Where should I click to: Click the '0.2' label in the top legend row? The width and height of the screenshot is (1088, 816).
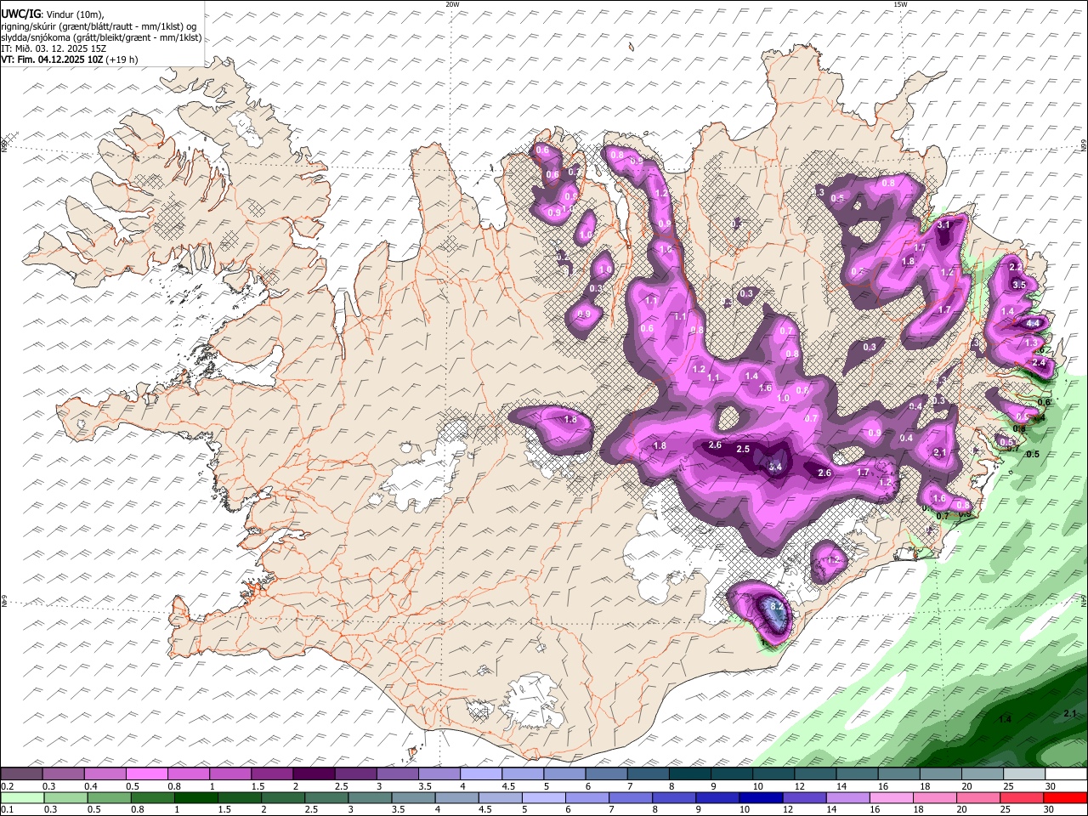pyautogui.click(x=7, y=786)
